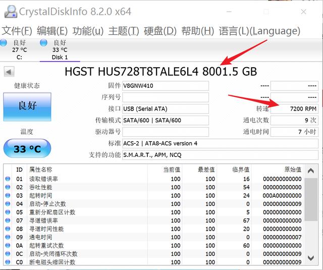Screen dimensions: 323x270
Task: Select the 寻道错误率 attribute row
Action: click(x=154, y=221)
